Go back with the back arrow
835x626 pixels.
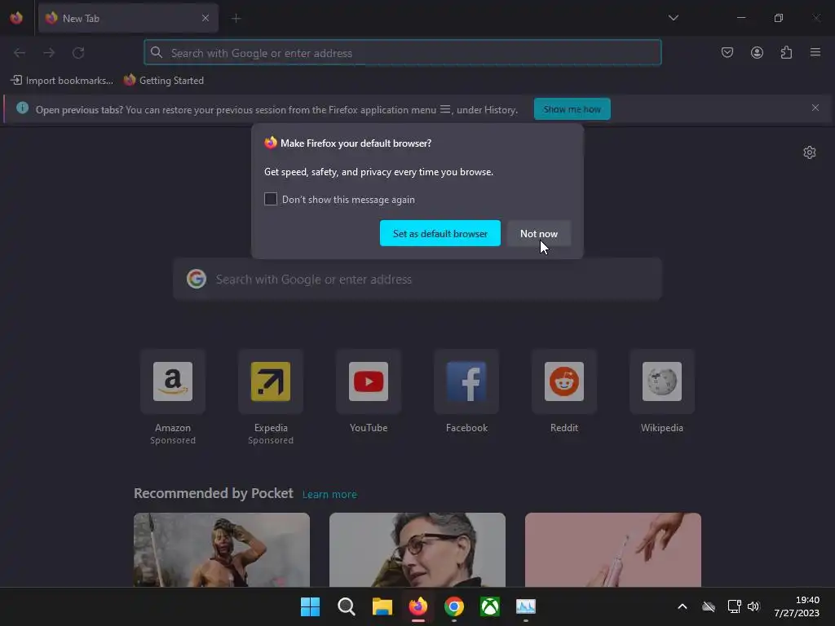point(20,53)
